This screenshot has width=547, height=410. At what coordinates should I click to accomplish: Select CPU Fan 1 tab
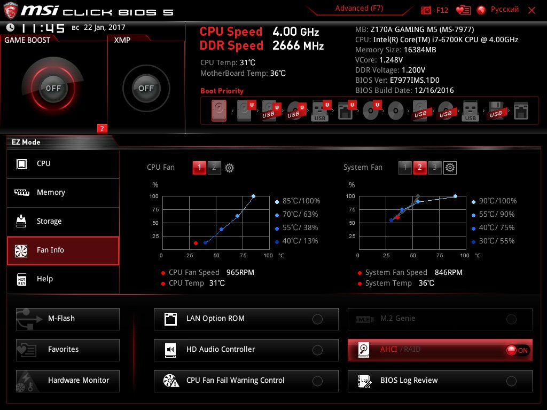(199, 168)
